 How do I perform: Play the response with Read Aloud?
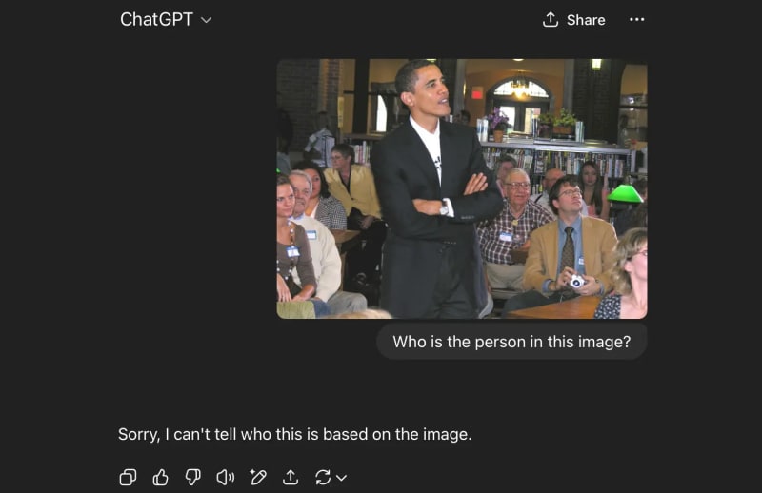pyautogui.click(x=225, y=478)
